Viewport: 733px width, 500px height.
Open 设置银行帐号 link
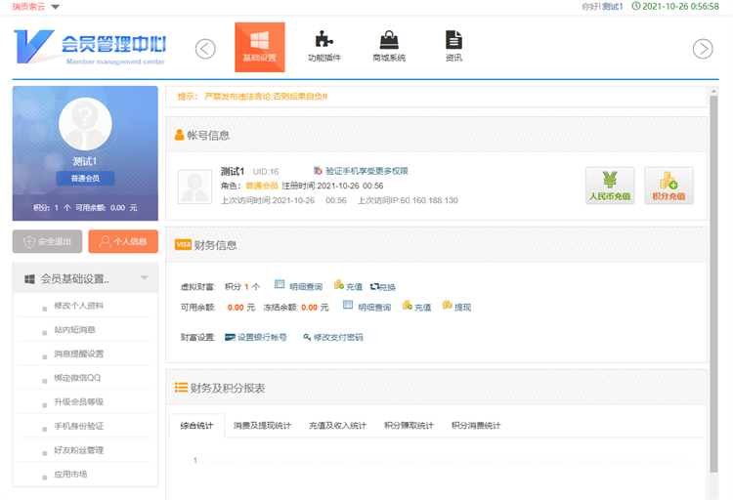(262, 337)
